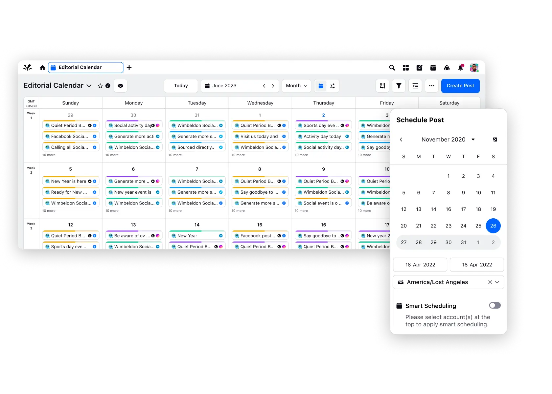Click the star to favorite Editorial Calendar
This screenshot has height=394, width=552.
tap(100, 86)
